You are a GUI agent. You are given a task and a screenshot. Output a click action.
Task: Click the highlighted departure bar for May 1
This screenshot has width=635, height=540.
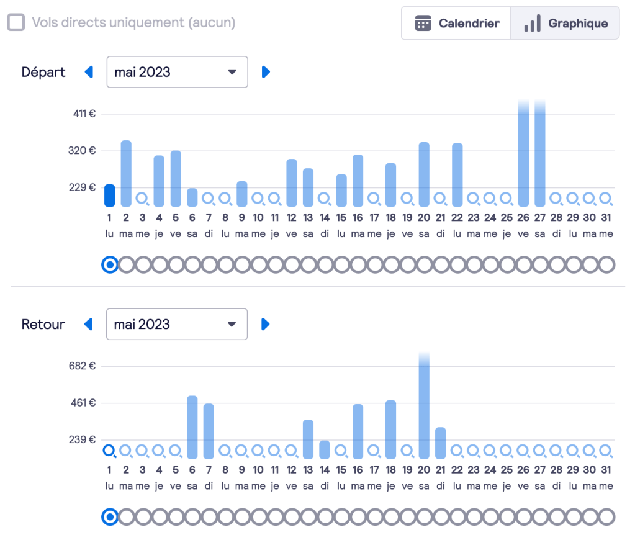(x=110, y=196)
